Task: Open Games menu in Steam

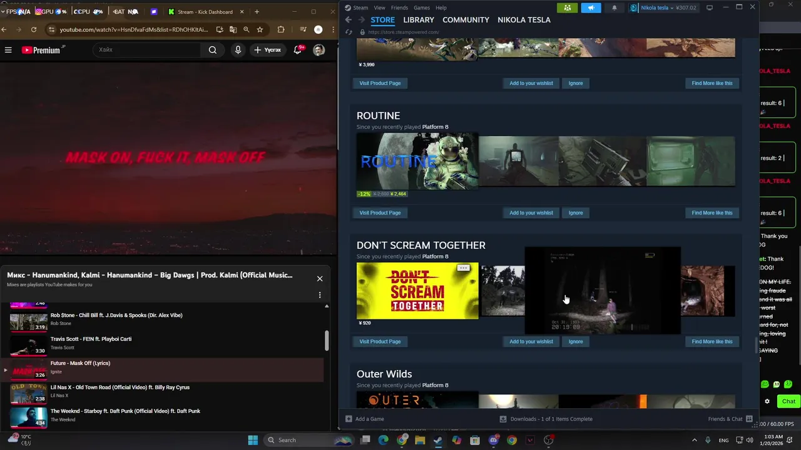Action: tap(422, 7)
